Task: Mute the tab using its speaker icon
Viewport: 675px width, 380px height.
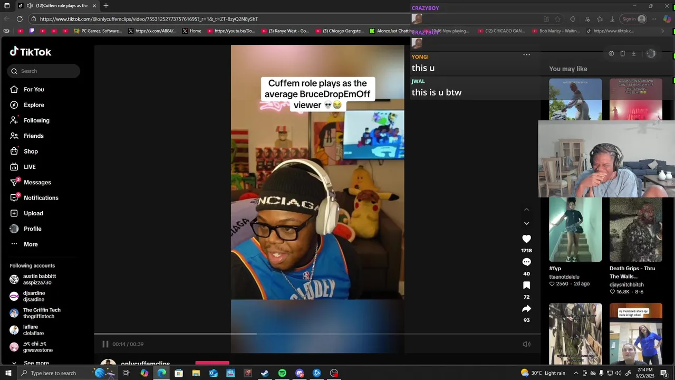Action: [30, 6]
